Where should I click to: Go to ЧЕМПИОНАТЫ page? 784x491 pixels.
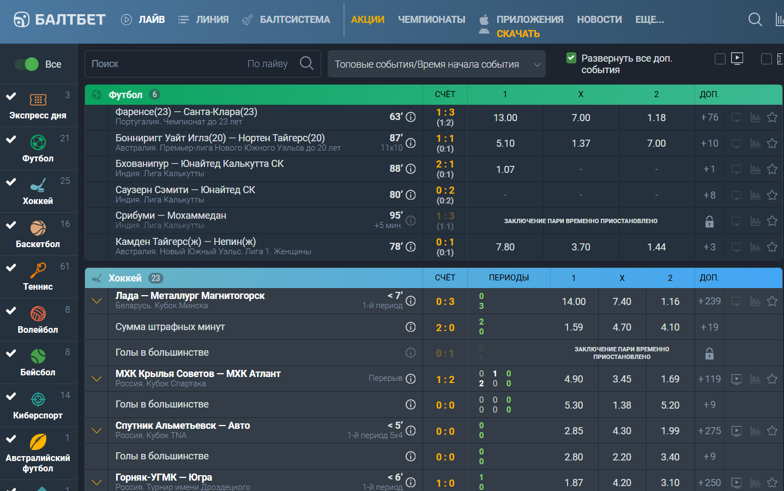(x=431, y=20)
